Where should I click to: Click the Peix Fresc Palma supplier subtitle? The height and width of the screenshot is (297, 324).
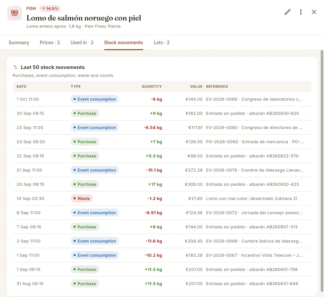102,26
